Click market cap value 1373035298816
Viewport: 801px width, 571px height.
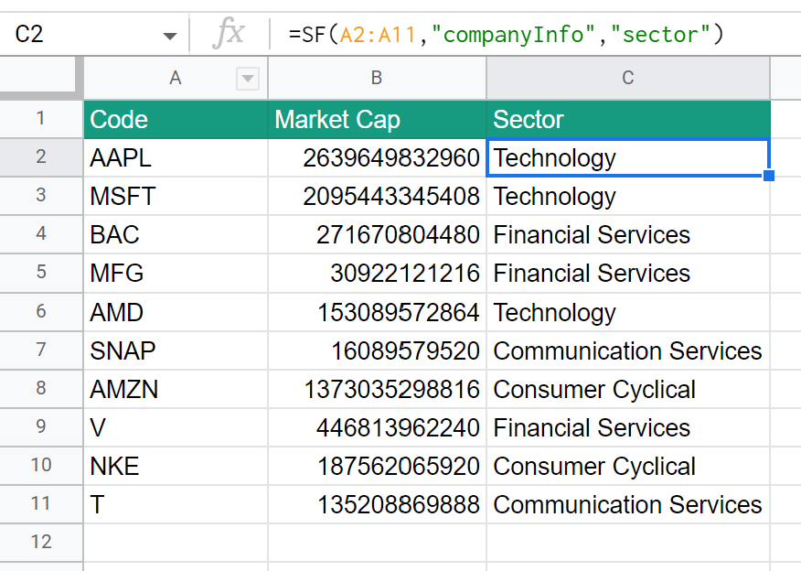pos(377,389)
